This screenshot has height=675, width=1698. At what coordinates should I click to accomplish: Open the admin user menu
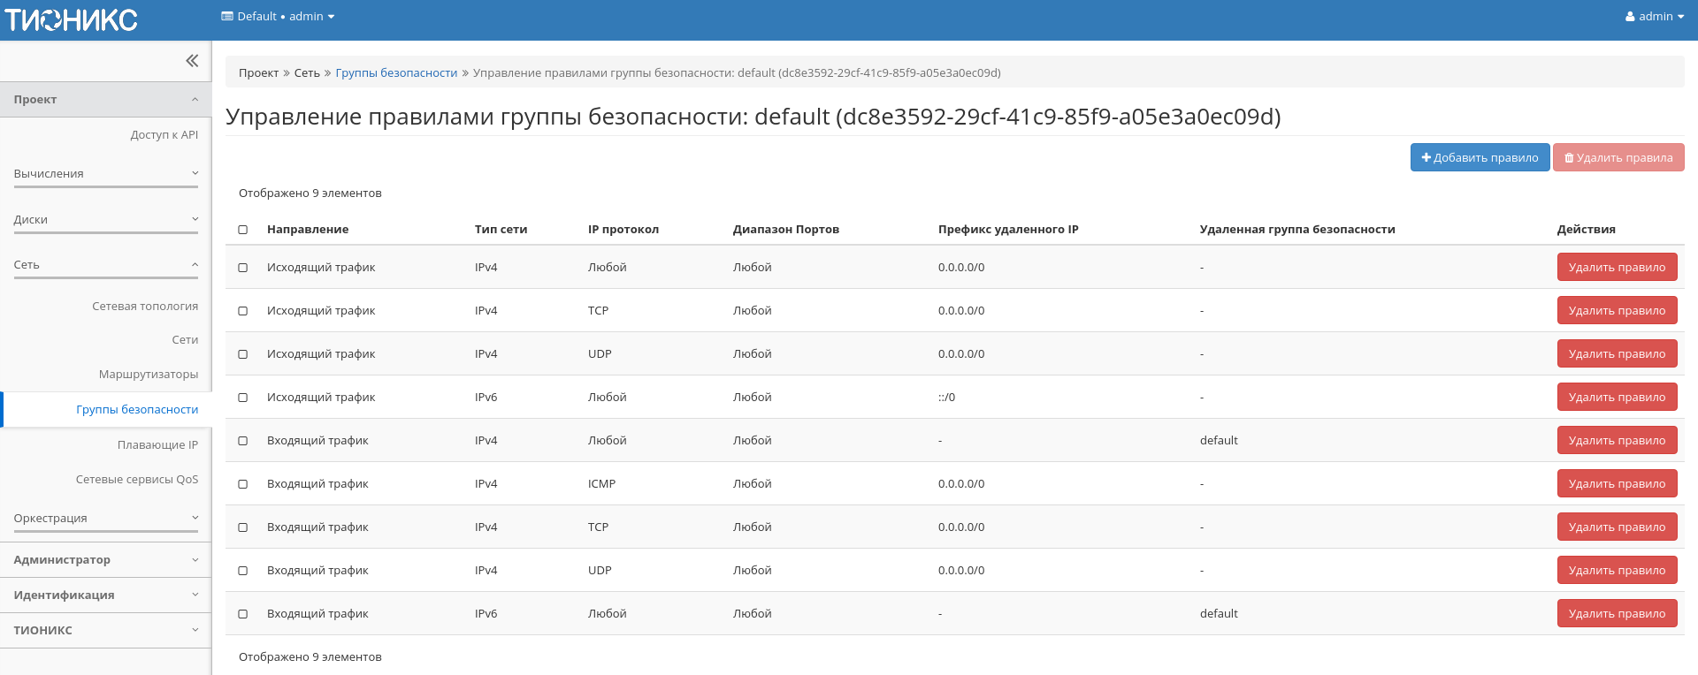tap(1654, 17)
